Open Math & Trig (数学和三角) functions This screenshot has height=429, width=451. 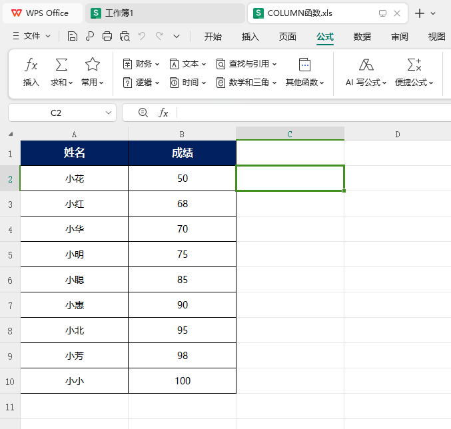point(246,83)
